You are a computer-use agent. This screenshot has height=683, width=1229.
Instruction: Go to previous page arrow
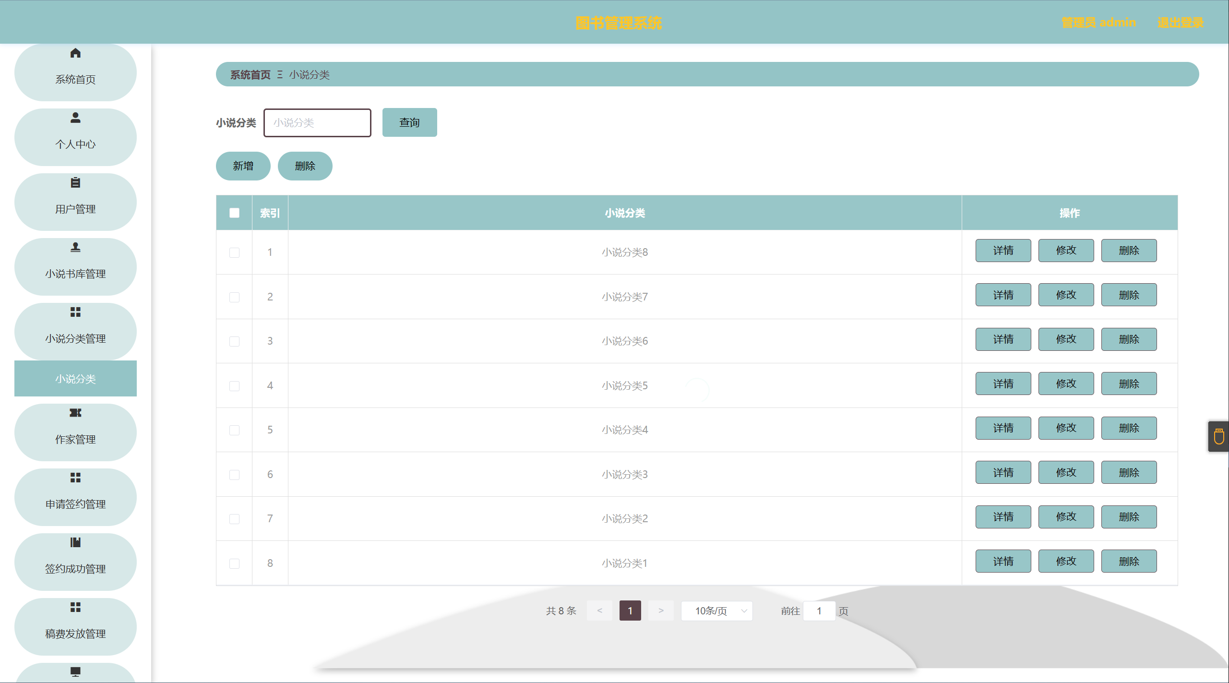pos(599,611)
